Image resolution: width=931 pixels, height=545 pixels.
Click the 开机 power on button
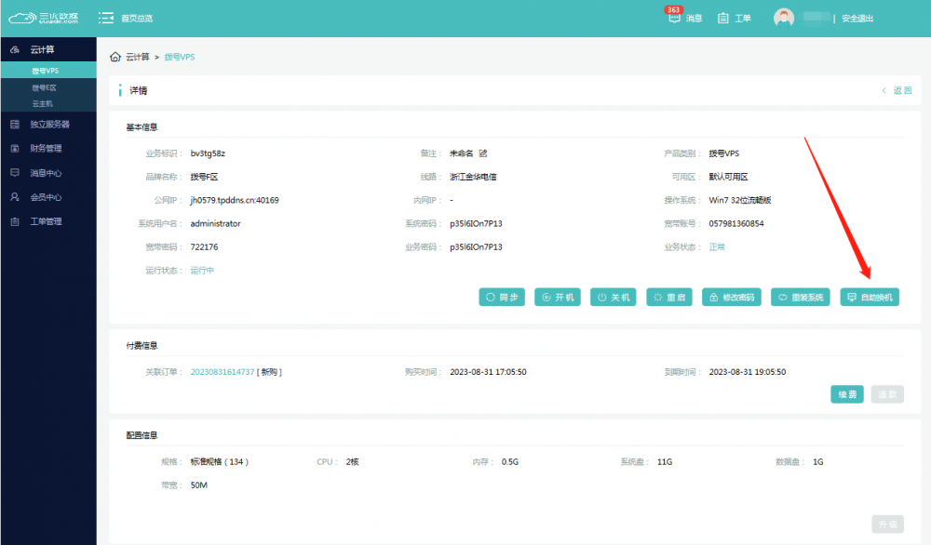coord(558,297)
